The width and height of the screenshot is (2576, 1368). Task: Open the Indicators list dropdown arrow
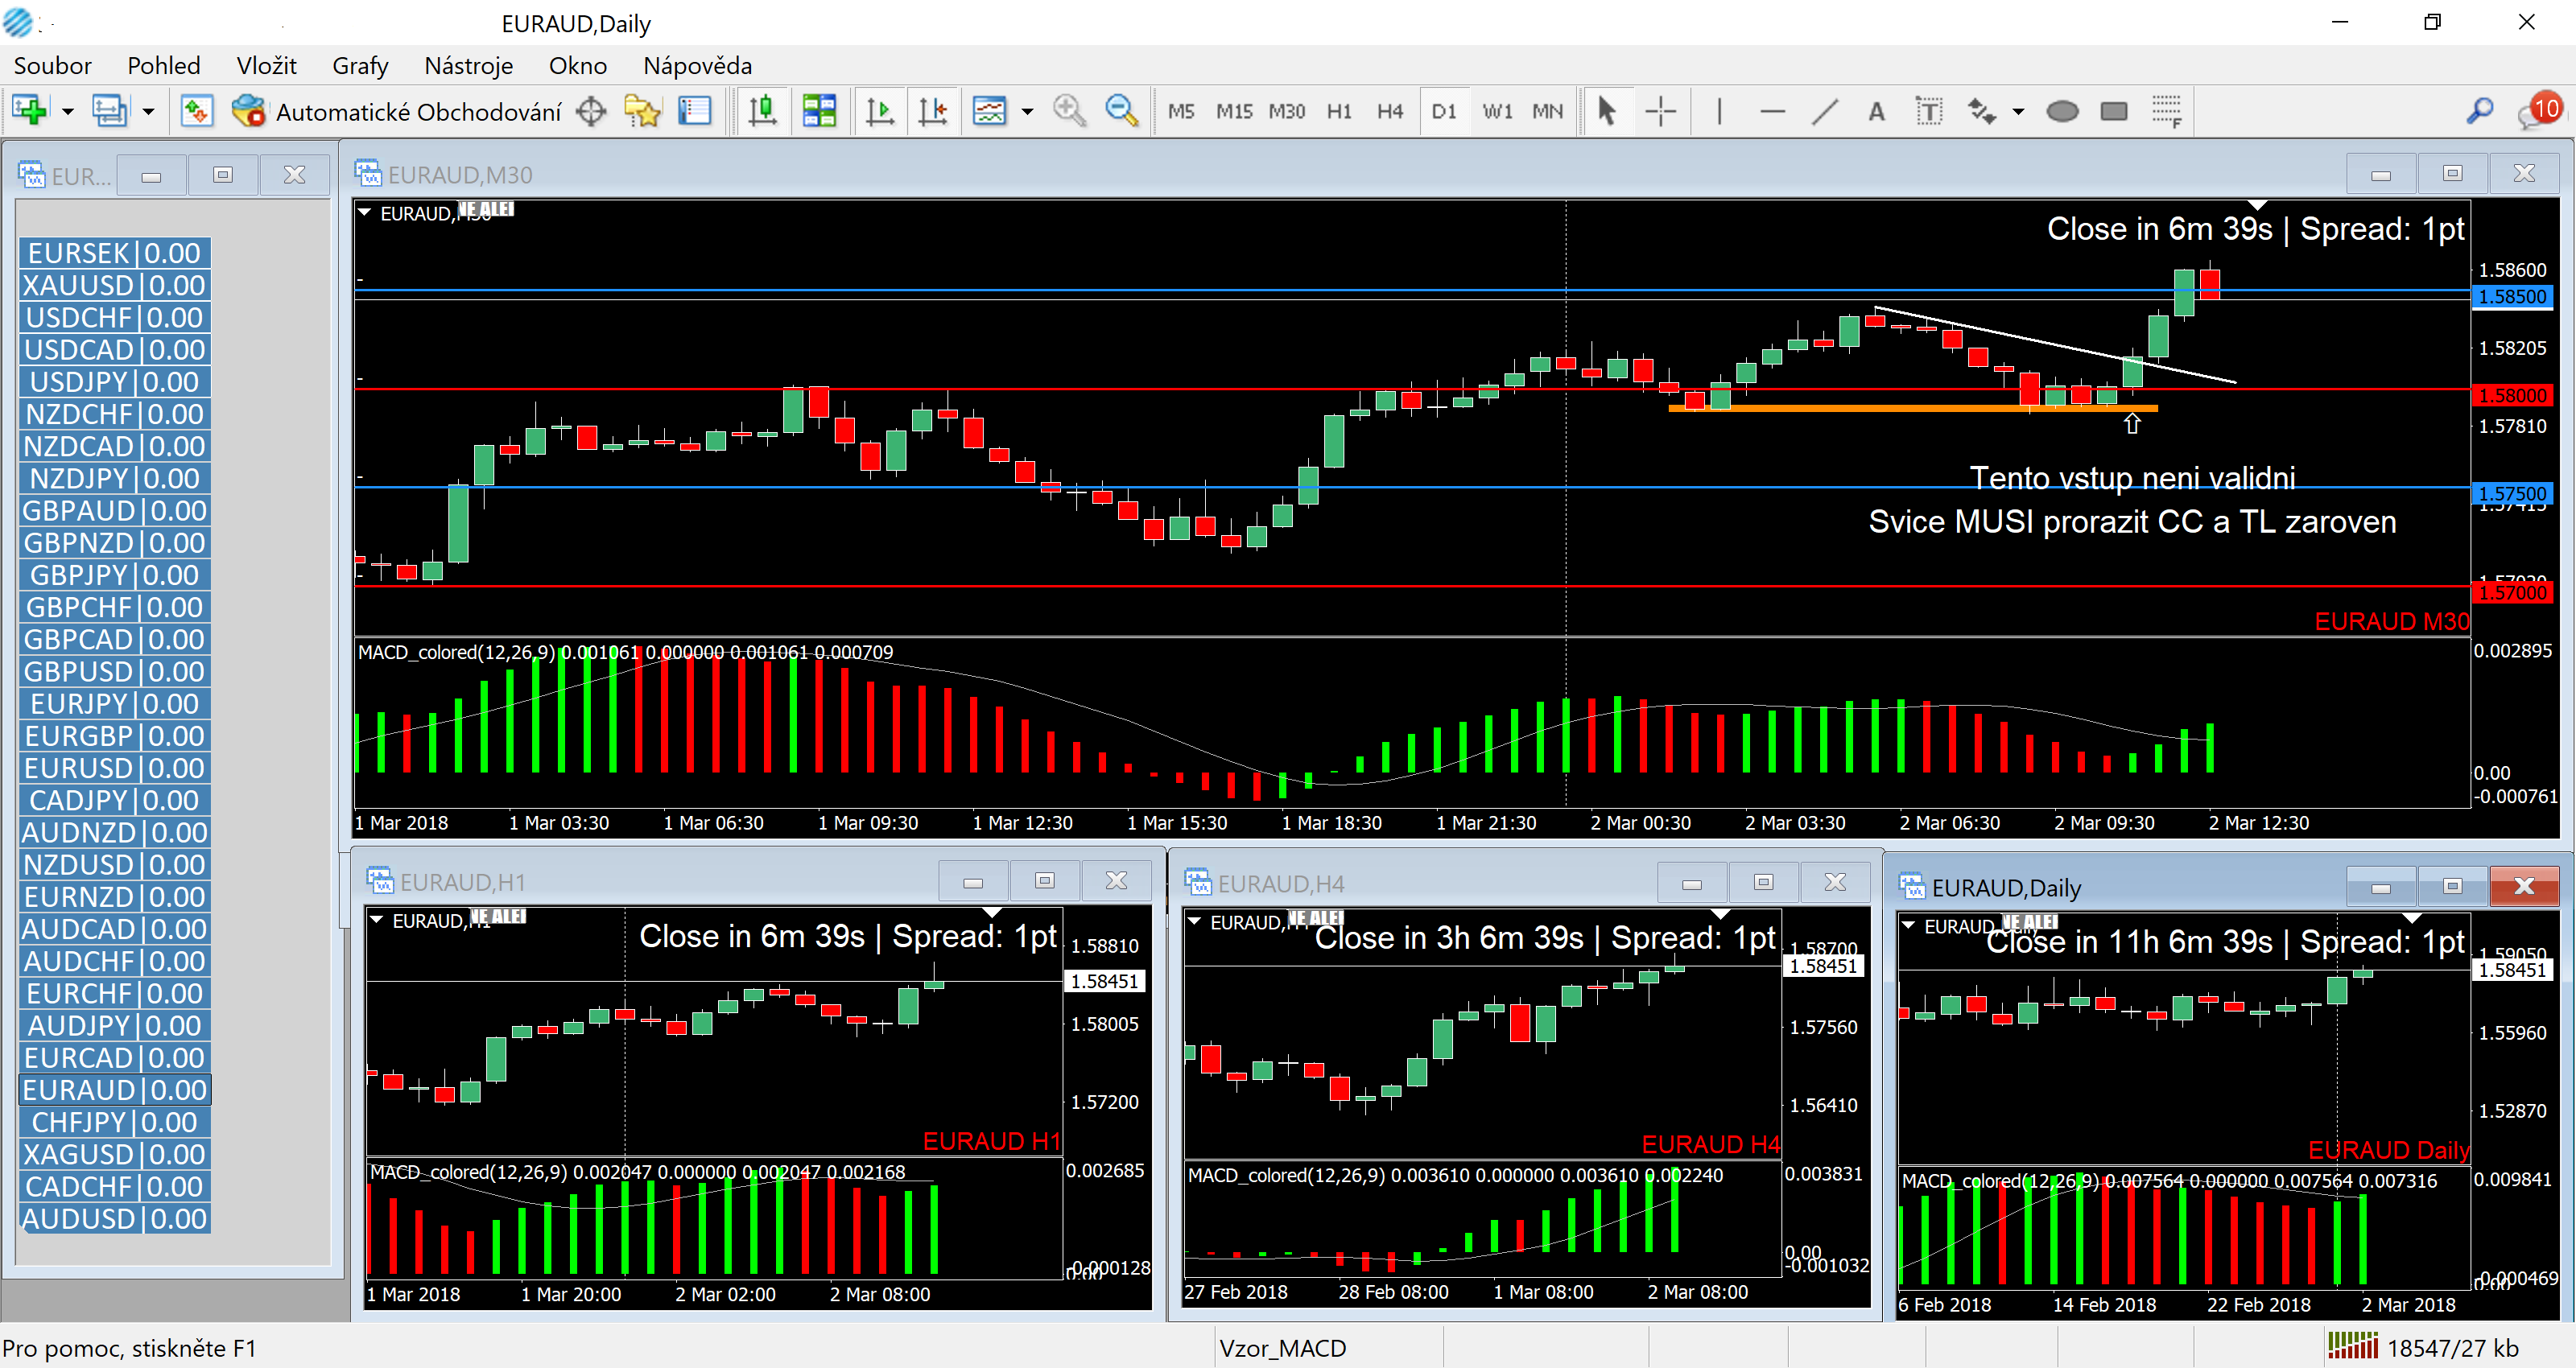[x=1027, y=111]
